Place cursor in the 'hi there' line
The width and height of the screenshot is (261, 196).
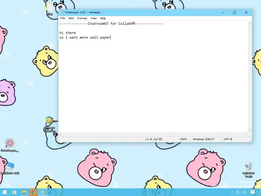[67, 33]
